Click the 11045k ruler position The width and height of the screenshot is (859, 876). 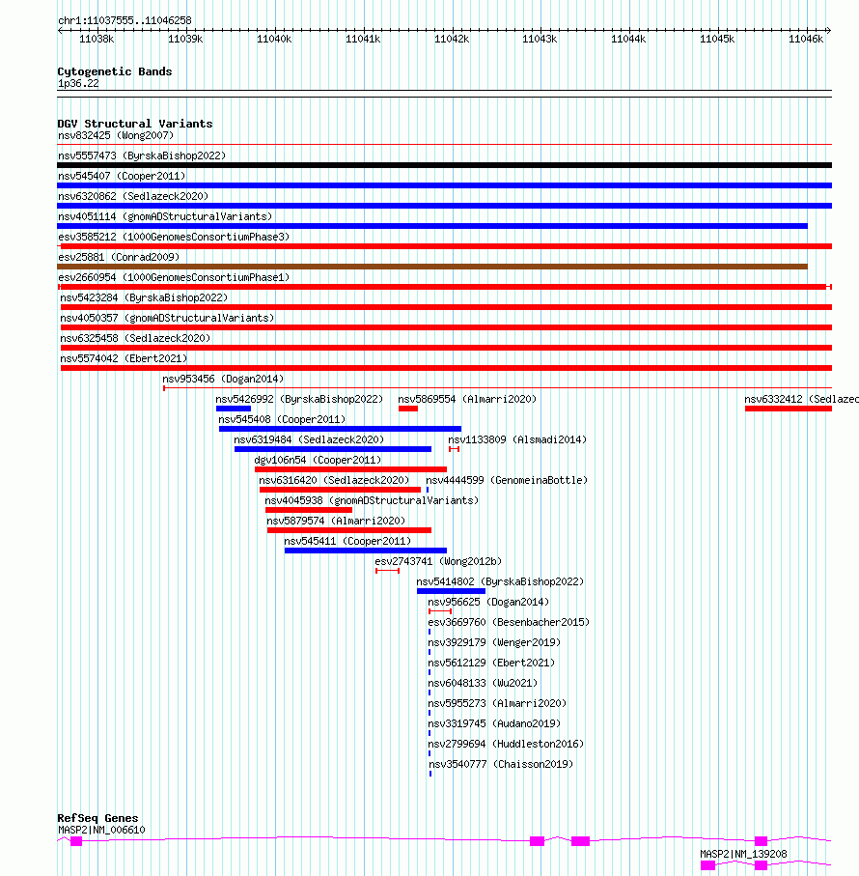coord(717,39)
